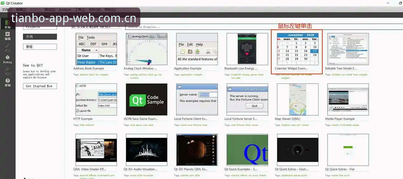The image size is (403, 179).
Task: Click the "multimedia" tag under Media Player Example
Action: (x=346, y=125)
